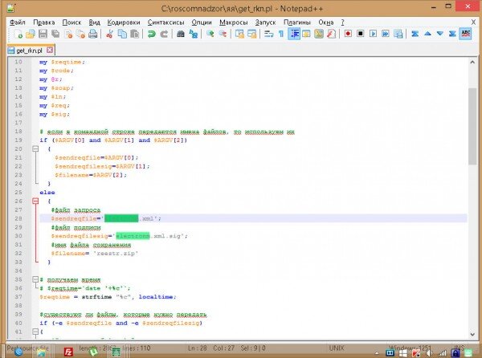Open the Вид menu
This screenshot has height=358, width=482.
tap(94, 22)
